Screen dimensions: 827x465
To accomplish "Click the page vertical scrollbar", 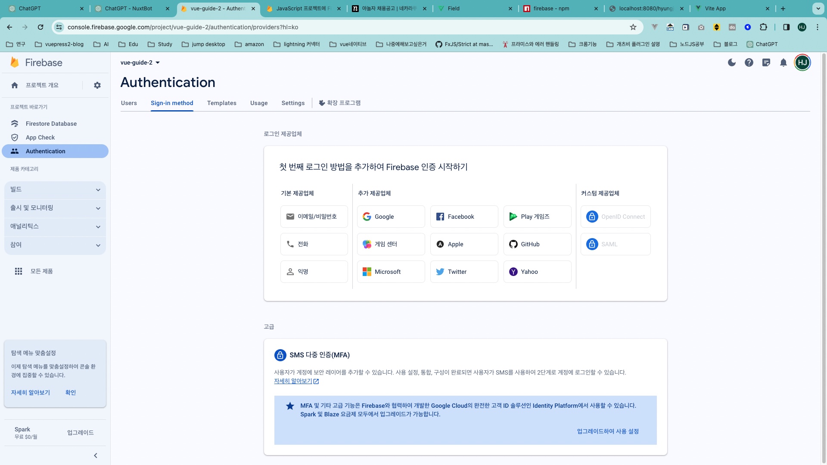I will point(824,258).
